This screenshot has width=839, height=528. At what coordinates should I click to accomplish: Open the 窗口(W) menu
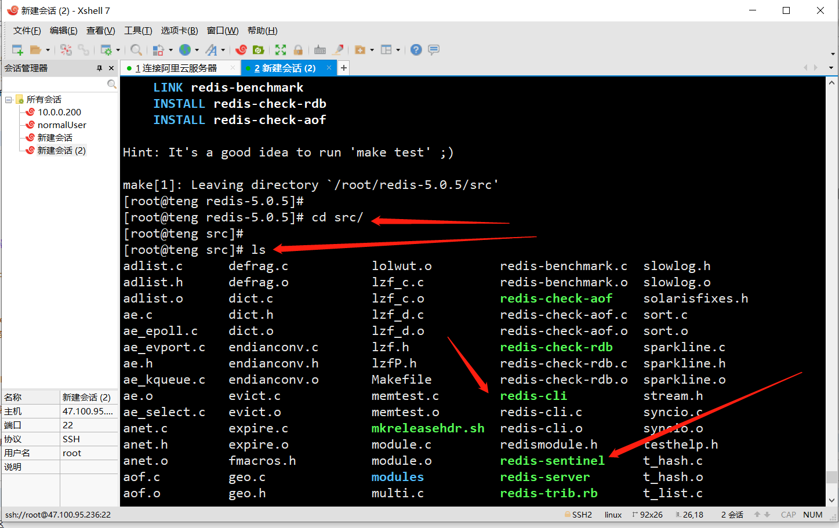pos(223,31)
